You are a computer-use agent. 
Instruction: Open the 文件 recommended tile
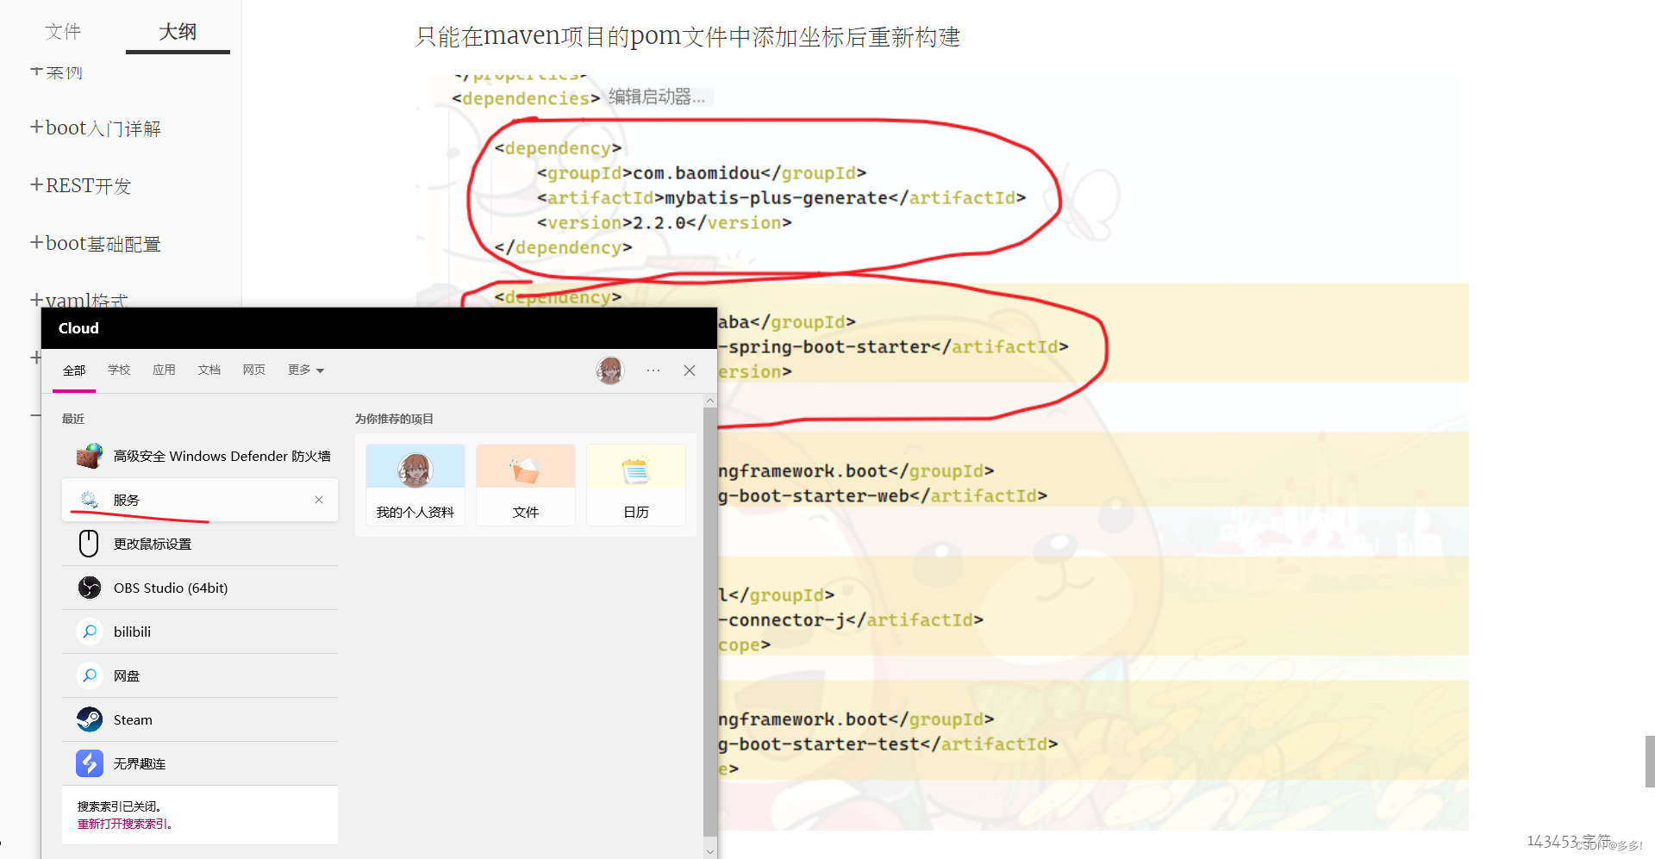point(525,484)
